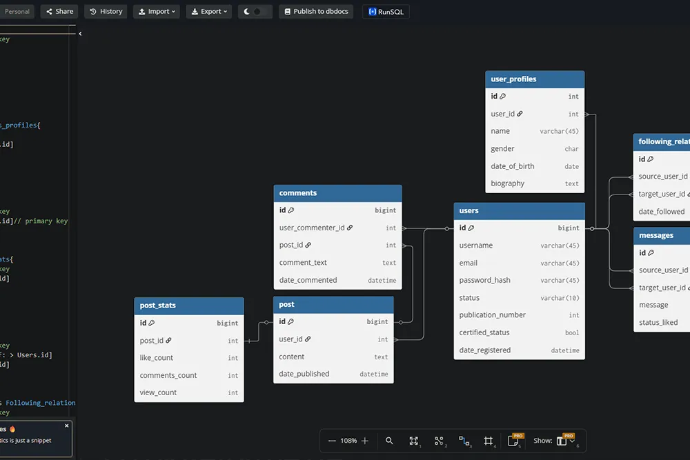
Task: Click the key icon beside users id
Action: point(471,228)
